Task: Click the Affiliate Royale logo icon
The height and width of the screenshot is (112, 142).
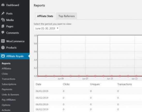Action: coord(3,56)
